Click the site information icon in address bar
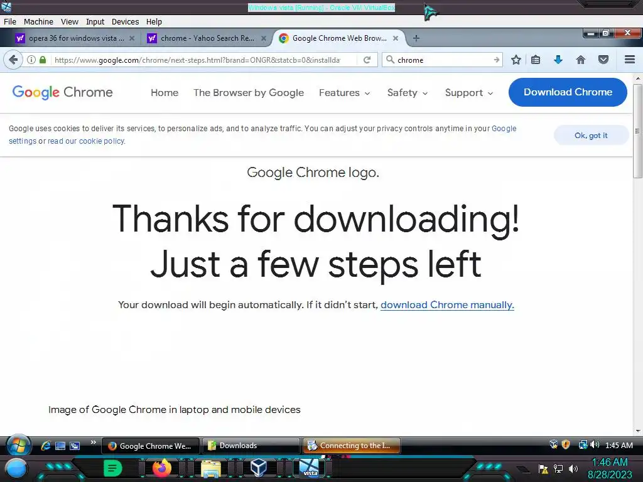 coord(31,60)
